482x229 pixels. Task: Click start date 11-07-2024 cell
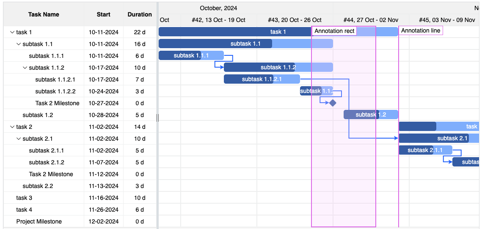tap(104, 162)
